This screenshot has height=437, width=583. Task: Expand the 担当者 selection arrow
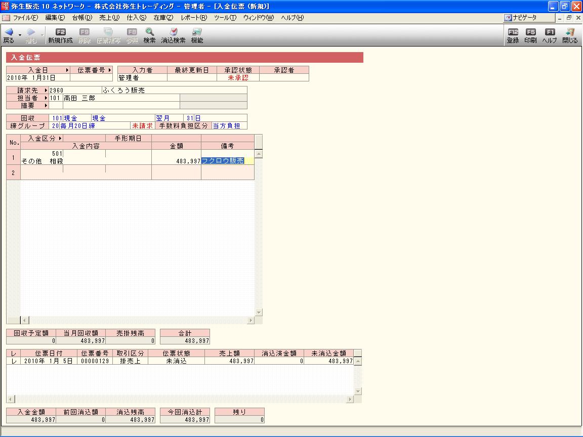(46, 98)
